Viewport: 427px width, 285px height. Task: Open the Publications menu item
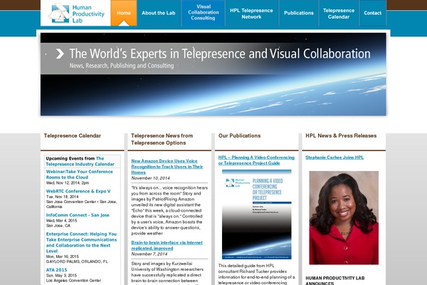299,13
